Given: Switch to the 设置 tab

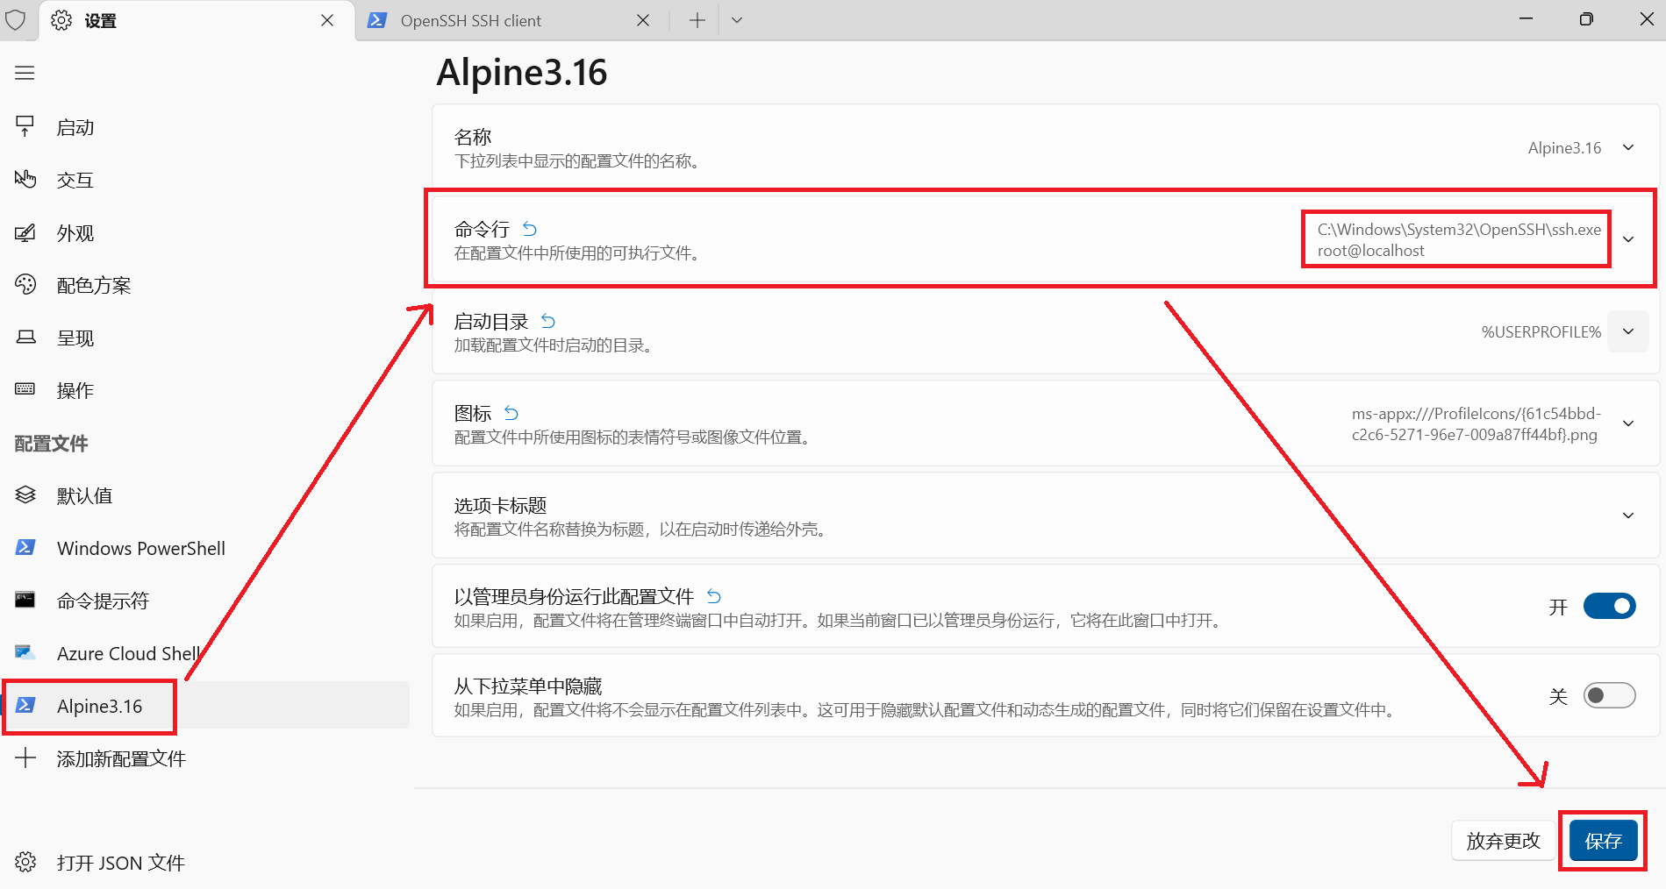Looking at the screenshot, I should click(x=196, y=20).
